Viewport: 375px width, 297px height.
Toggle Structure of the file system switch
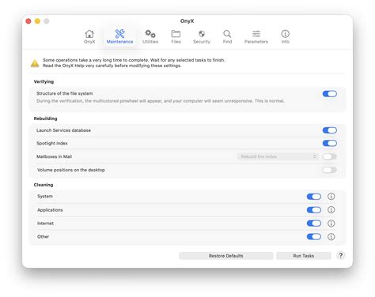pyautogui.click(x=330, y=94)
